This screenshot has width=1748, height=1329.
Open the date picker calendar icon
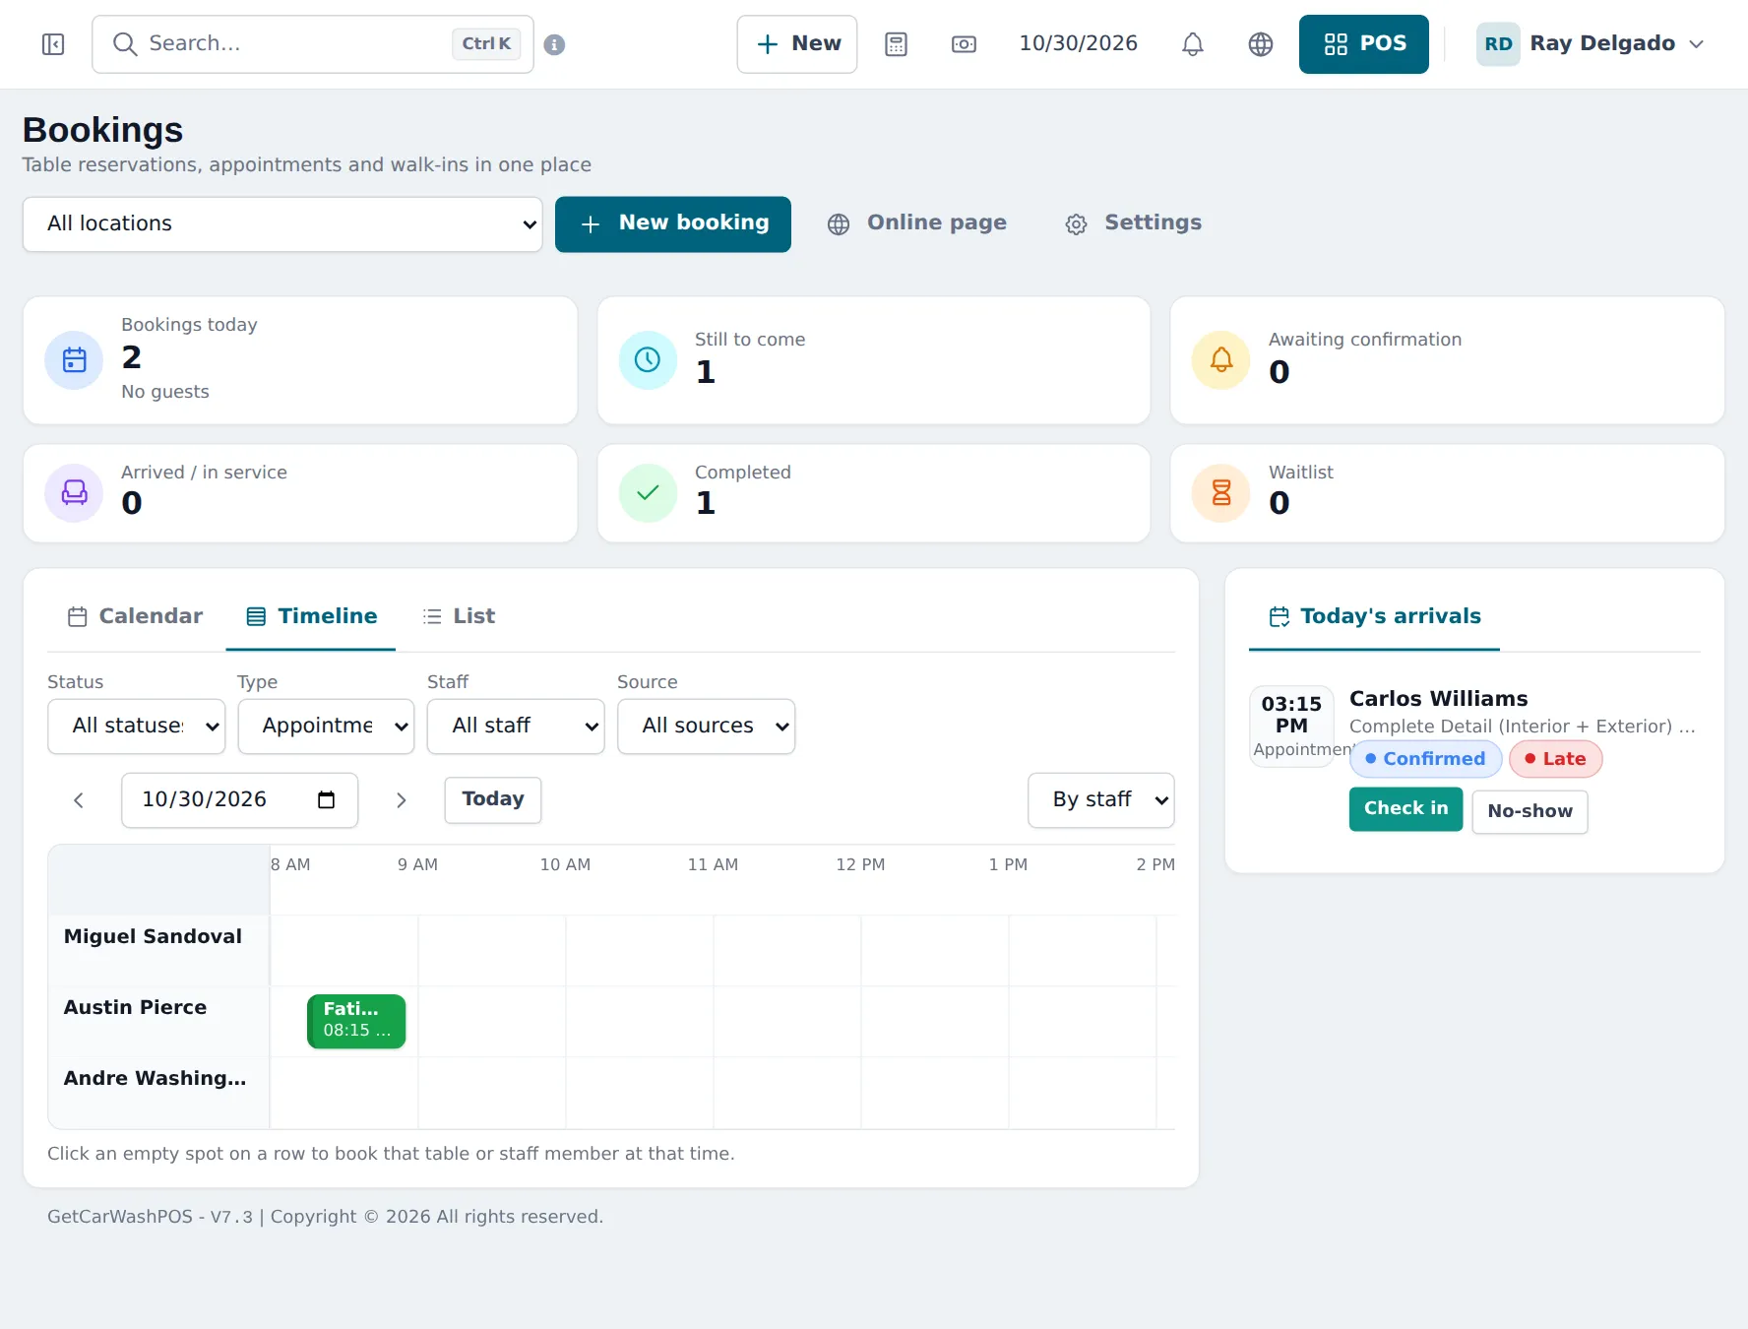327,800
